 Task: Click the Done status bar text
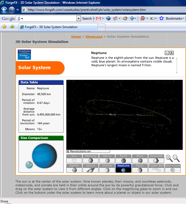pyautogui.click(x=4, y=201)
